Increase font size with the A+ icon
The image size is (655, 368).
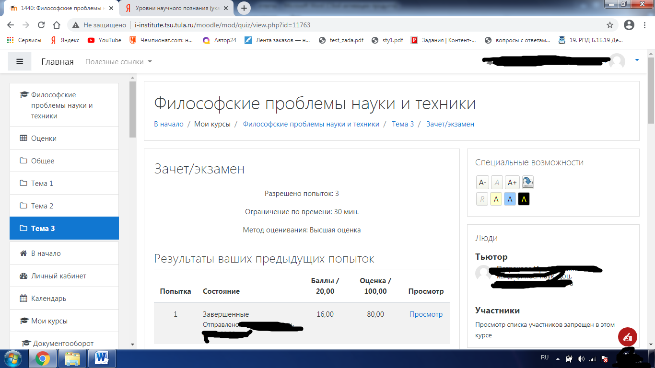coord(511,182)
